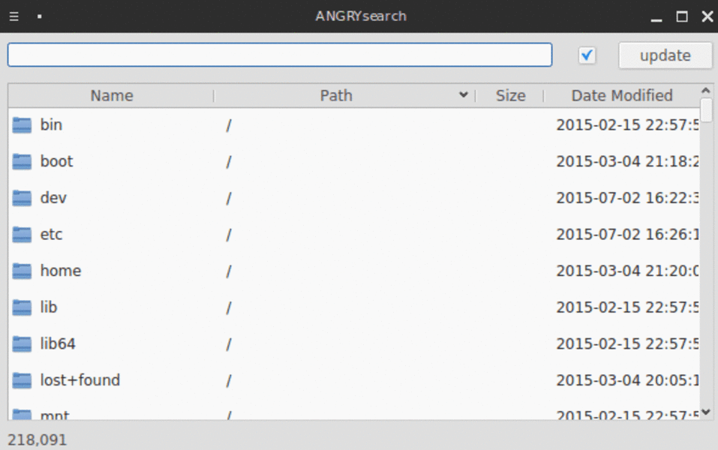The width and height of the screenshot is (718, 450).
Task: Select the dev folder icon
Action: pyautogui.click(x=20, y=197)
